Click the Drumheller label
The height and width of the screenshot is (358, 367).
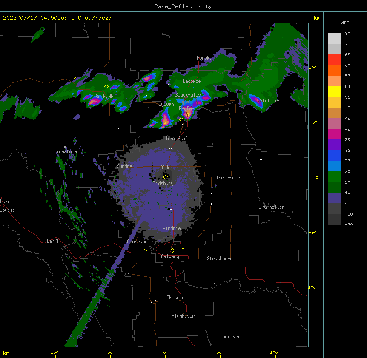[x=272, y=207]
